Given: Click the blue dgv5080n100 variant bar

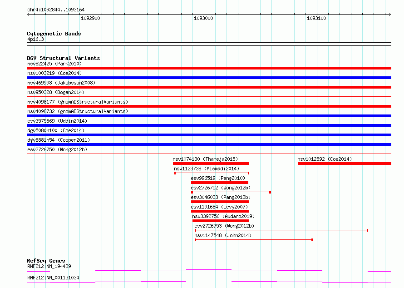Looking at the screenshot, I should 209,135.
